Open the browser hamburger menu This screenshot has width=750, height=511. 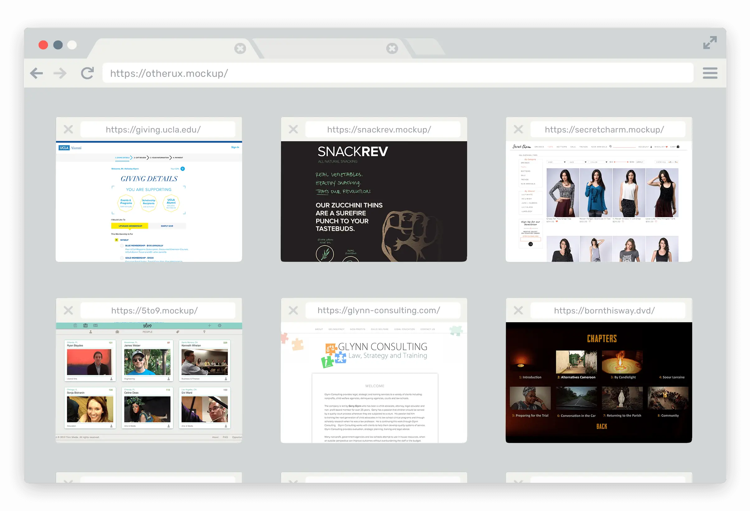pos(710,73)
